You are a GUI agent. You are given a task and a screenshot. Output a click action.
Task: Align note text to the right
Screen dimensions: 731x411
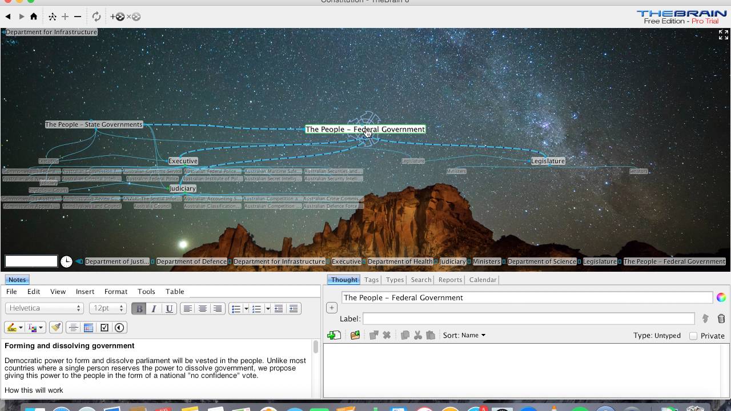217,309
